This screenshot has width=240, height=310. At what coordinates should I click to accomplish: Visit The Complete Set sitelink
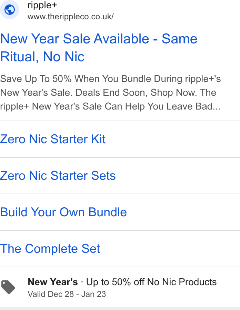[x=50, y=248]
